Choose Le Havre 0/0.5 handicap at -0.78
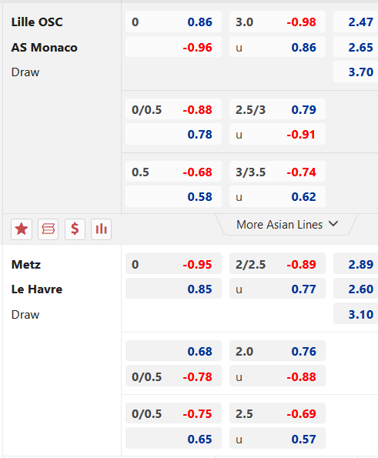Image resolution: width=378 pixels, height=458 pixels. 173,376
